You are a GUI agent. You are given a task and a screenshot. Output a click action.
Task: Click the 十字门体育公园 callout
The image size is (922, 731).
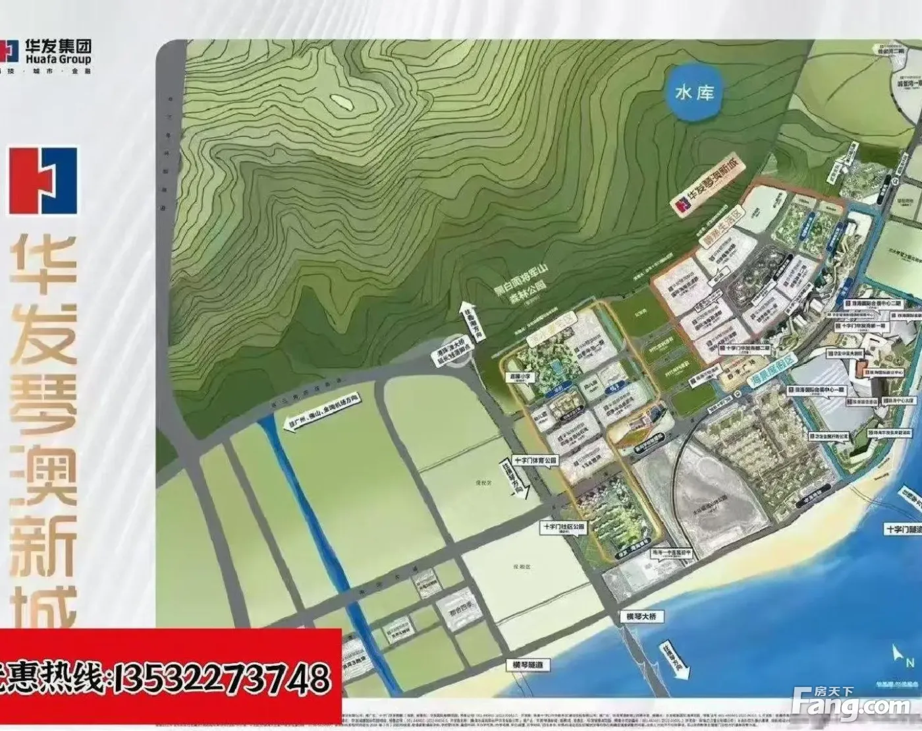[534, 461]
